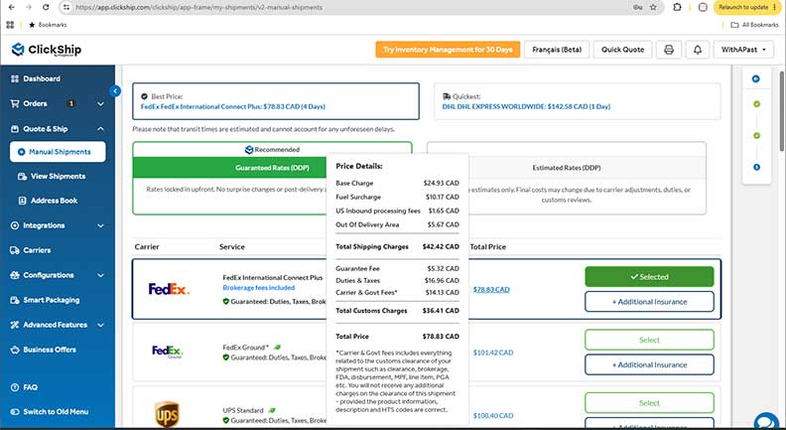Click the Business Offers sidebar icon
Screen dimensions: 786x430
point(15,350)
